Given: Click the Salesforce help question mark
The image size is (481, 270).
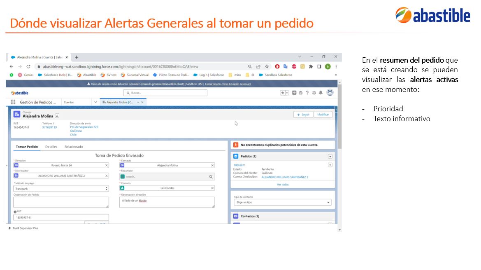Looking at the screenshot, I should (x=307, y=93).
